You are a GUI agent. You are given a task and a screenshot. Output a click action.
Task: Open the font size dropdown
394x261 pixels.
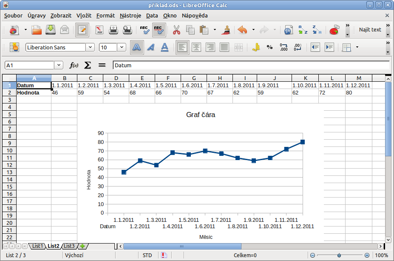(x=122, y=47)
